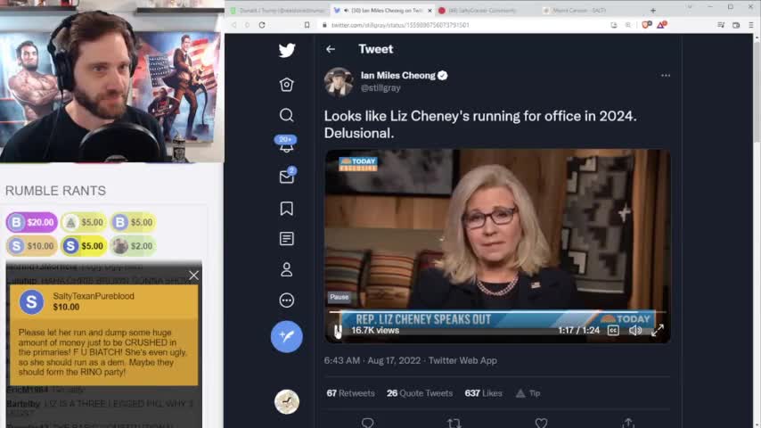Select the yellow S $5.00 rant chip
761x428 pixels.
[84, 246]
